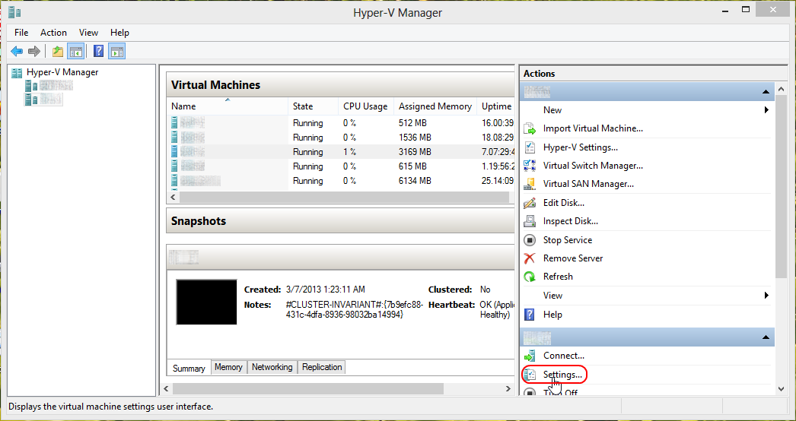Click the Edit Disk pencil icon
The image size is (796, 421).
530,202
